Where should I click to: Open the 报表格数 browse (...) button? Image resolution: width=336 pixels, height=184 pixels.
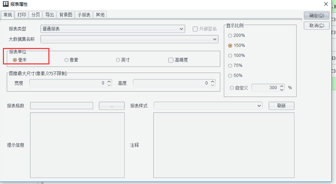tap(112, 106)
